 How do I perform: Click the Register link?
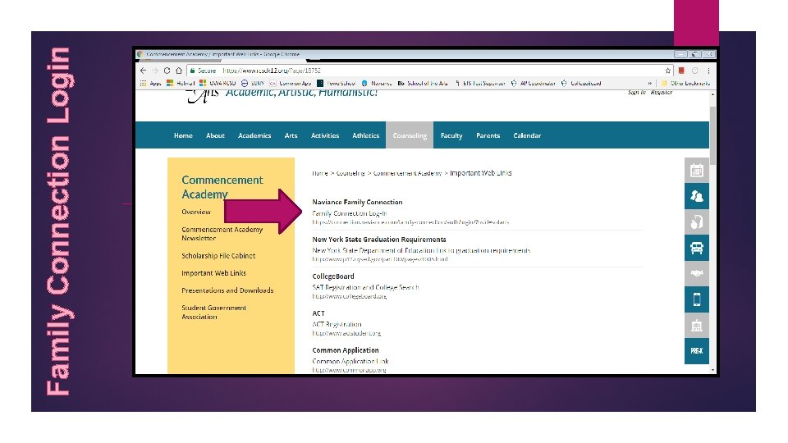coord(662,93)
